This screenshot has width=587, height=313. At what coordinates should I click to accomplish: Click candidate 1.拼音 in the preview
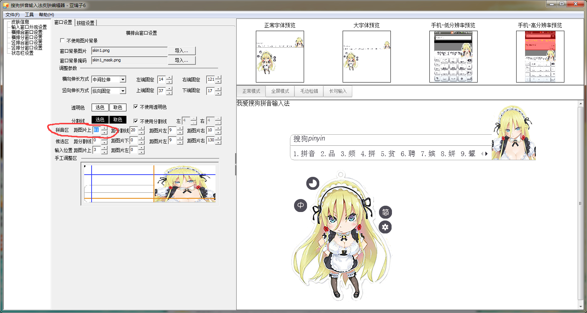click(x=304, y=154)
